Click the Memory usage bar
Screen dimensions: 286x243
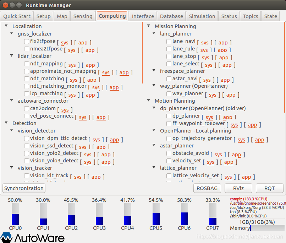click(x=267, y=228)
